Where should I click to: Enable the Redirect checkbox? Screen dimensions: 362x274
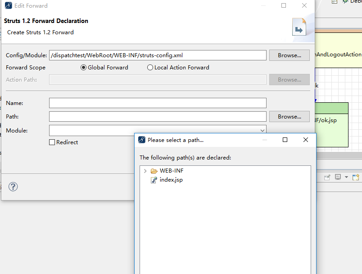pyautogui.click(x=52, y=142)
